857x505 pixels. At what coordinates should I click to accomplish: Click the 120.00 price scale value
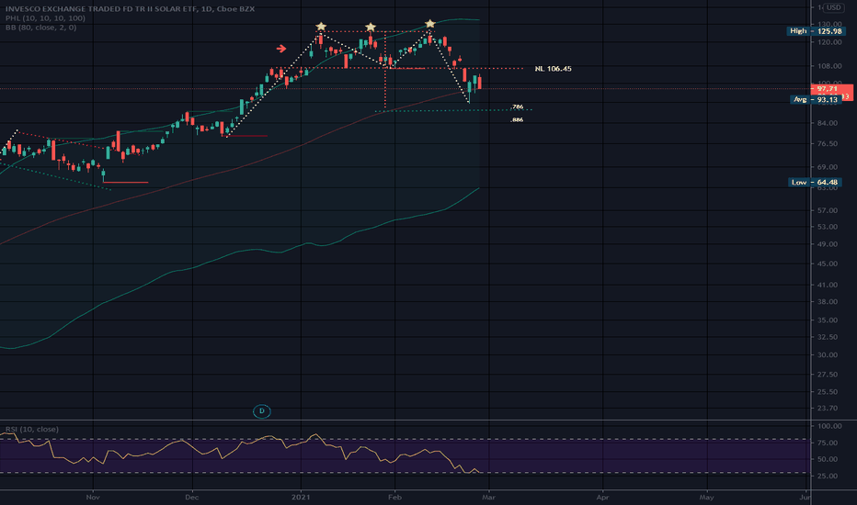point(829,42)
